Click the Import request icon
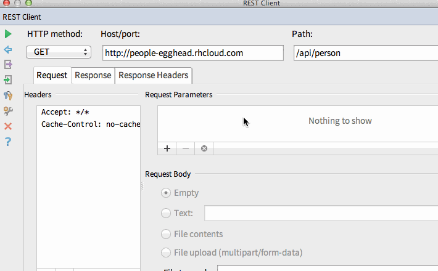The height and width of the screenshot is (271, 438). tap(8, 80)
